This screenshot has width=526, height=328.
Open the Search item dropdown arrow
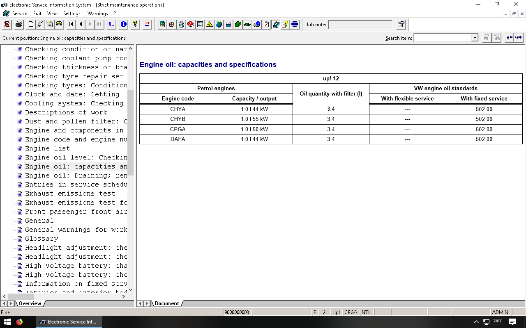475,38
